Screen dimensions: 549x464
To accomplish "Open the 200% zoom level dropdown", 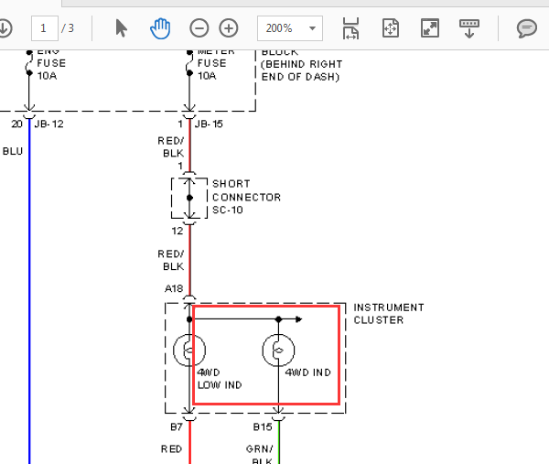I will pos(290,28).
